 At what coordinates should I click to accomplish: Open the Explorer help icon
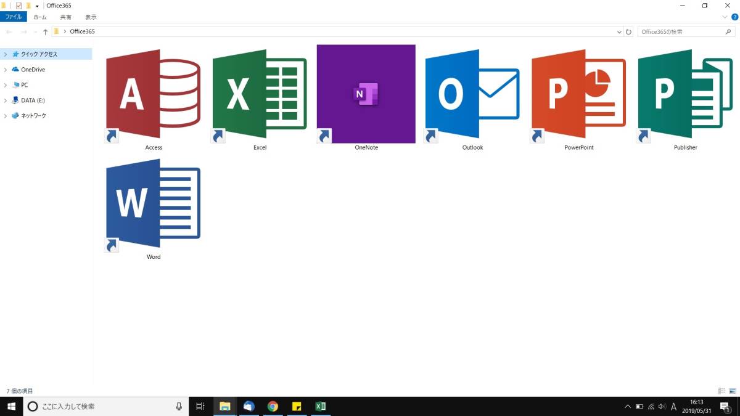click(734, 17)
